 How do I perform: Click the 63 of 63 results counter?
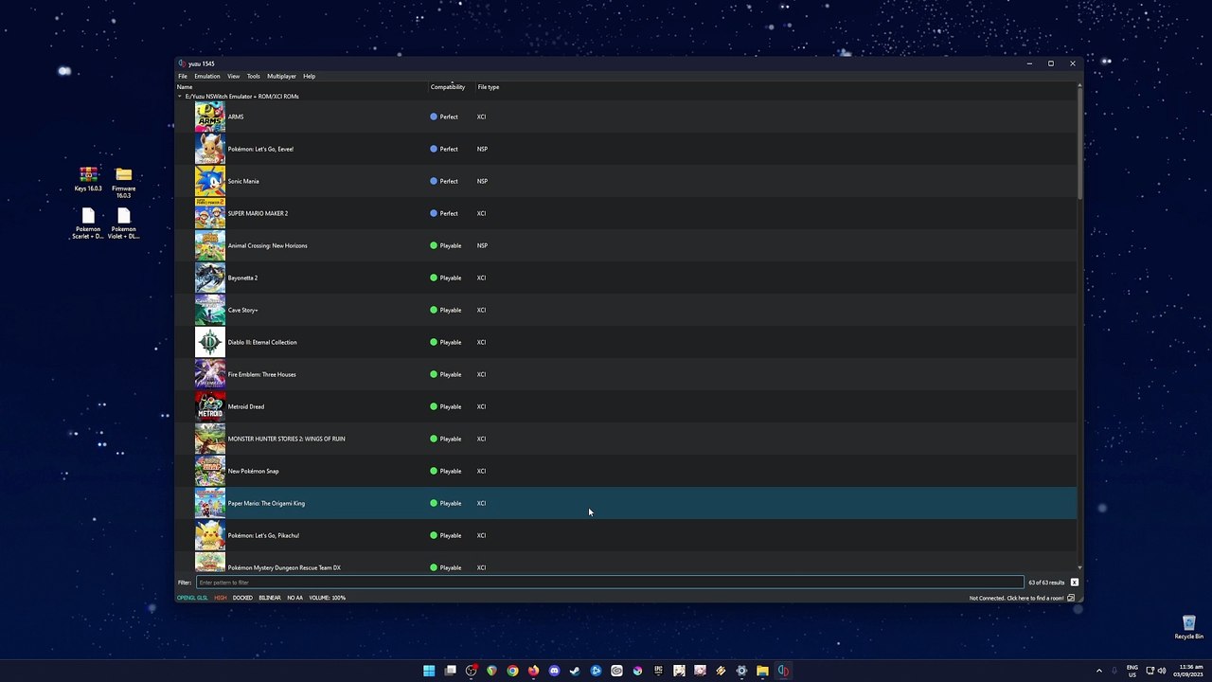click(1046, 583)
